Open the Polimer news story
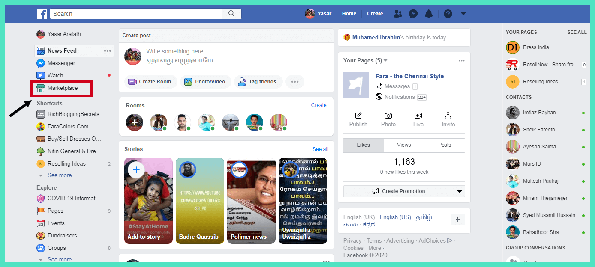 [x=251, y=201]
